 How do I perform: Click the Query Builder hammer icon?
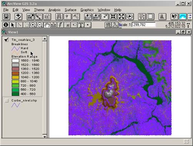[x=76, y=17]
